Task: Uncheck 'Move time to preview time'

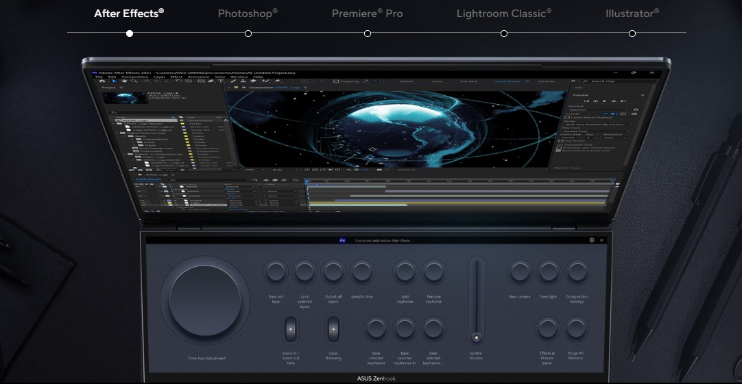Action: tap(560, 151)
